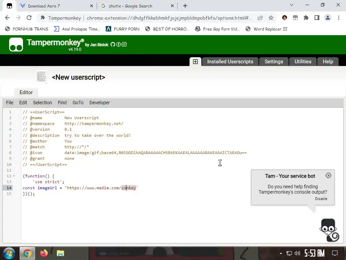Open the Developer menu in editor
Screen dimensions: 346x260
tap(100, 103)
